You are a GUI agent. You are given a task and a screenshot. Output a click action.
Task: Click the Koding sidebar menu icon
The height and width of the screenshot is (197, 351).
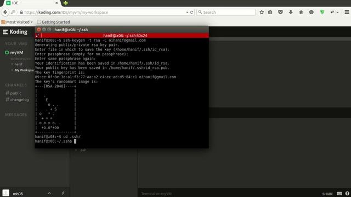[x=5, y=32]
